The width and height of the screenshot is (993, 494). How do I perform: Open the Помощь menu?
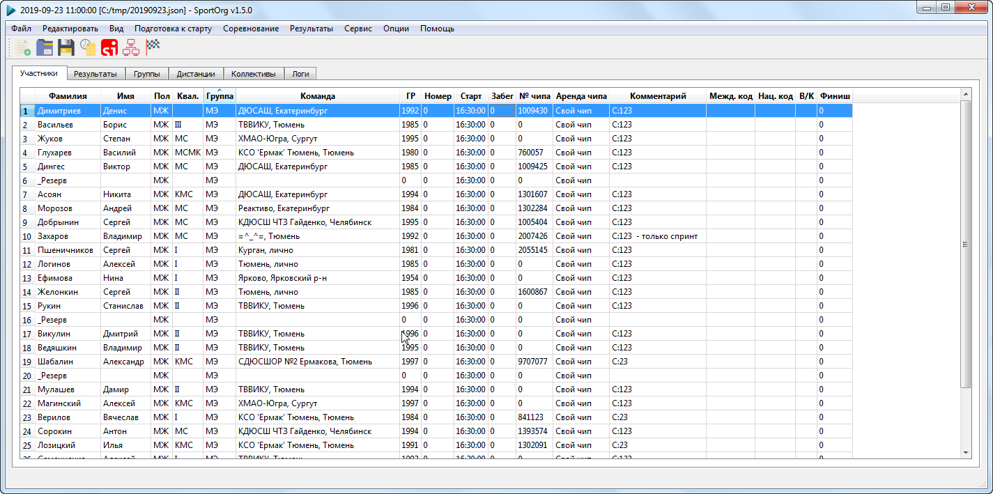438,29
